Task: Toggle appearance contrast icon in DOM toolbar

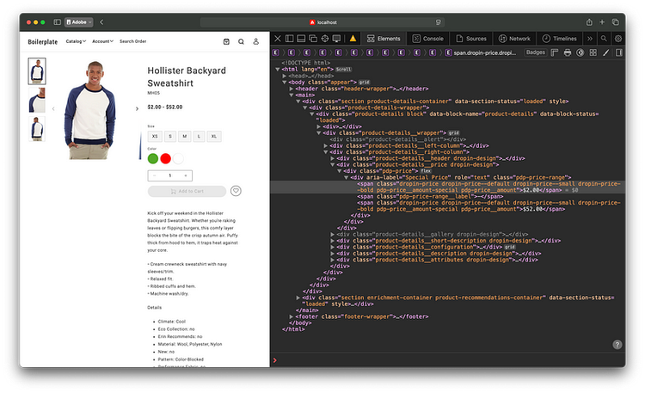Action: pyautogui.click(x=580, y=52)
